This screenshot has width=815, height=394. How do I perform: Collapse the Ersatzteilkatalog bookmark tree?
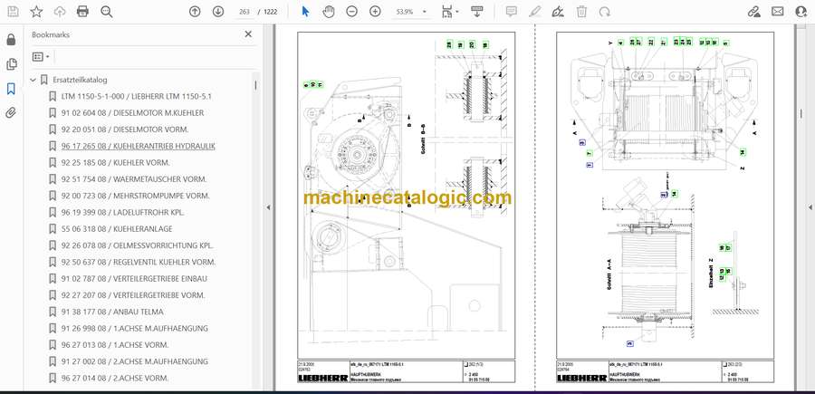[x=34, y=80]
